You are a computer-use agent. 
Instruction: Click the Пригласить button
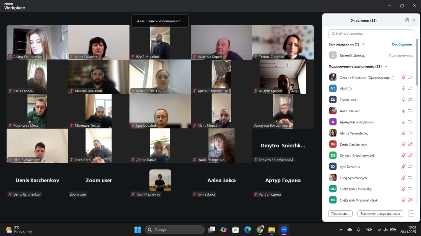340,213
